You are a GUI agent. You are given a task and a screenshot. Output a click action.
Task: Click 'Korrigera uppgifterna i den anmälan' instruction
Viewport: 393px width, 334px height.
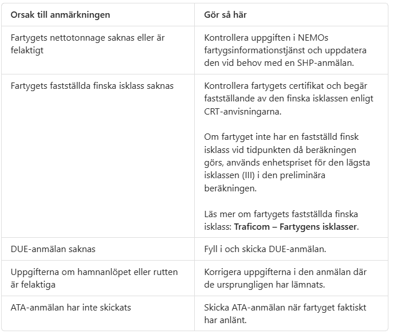coord(285,278)
